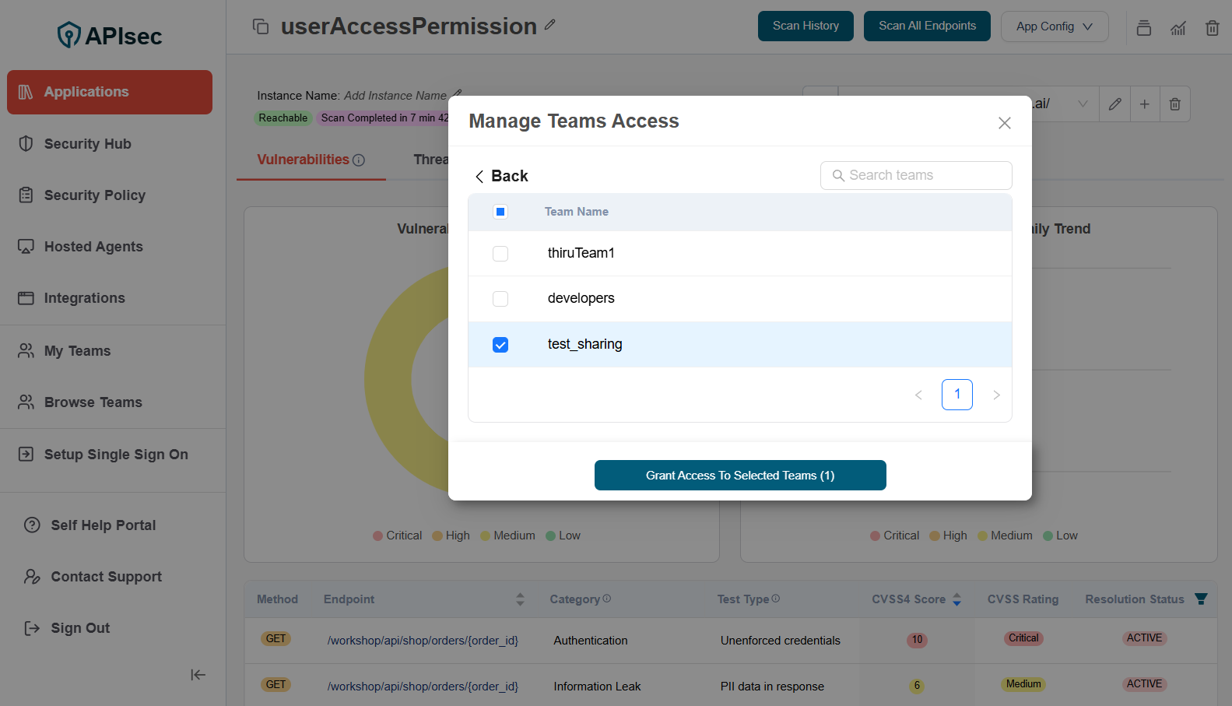Click the stacked layers icon in header
1232x706 pixels.
click(1143, 28)
